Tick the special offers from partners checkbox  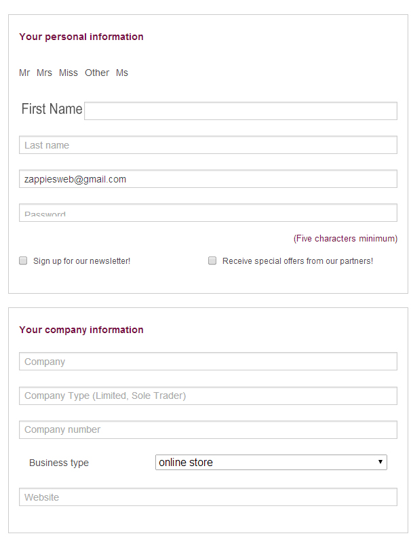(x=212, y=261)
